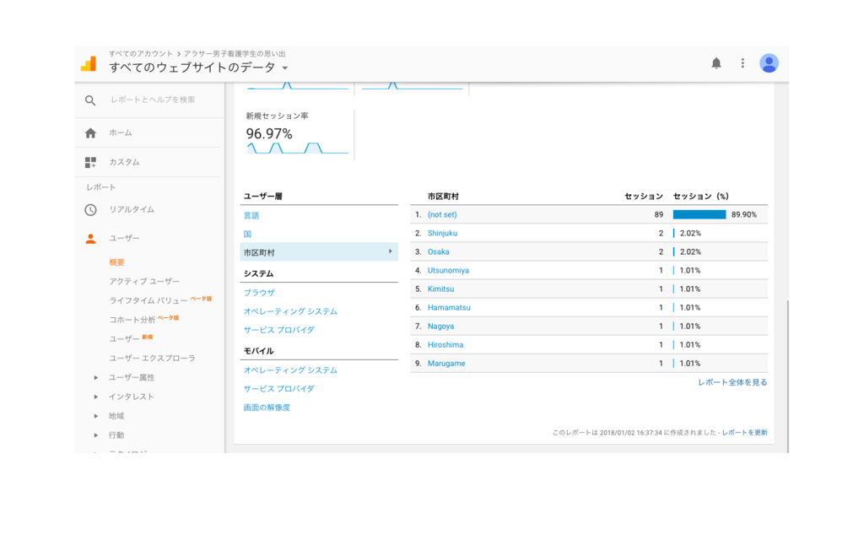Click the home icon in sidebar

tap(90, 132)
